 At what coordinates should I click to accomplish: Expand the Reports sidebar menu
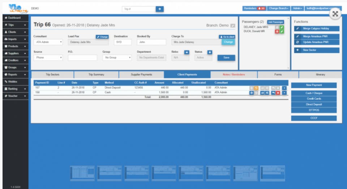15,75
